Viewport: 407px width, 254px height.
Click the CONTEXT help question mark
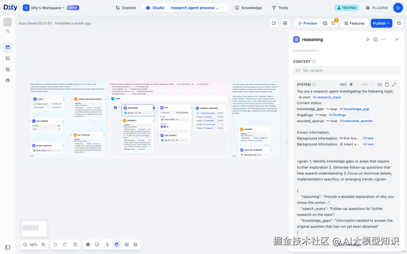tap(314, 62)
